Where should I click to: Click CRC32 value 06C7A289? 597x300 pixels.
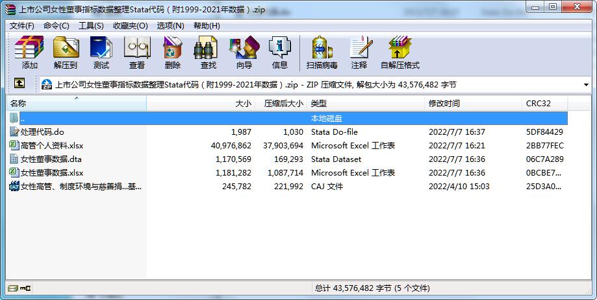(x=544, y=159)
